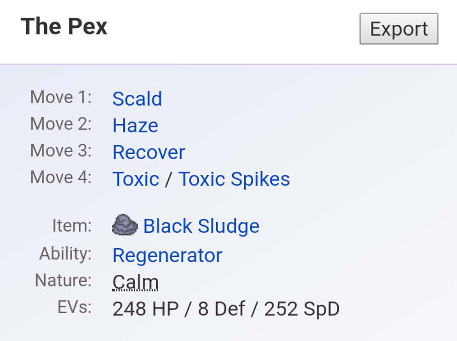This screenshot has height=341, width=457.
Task: Click the Move 1 label
Action: click(61, 97)
